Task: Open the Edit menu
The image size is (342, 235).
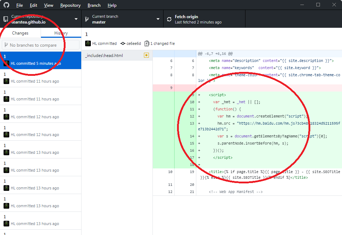Action: pos(33,5)
